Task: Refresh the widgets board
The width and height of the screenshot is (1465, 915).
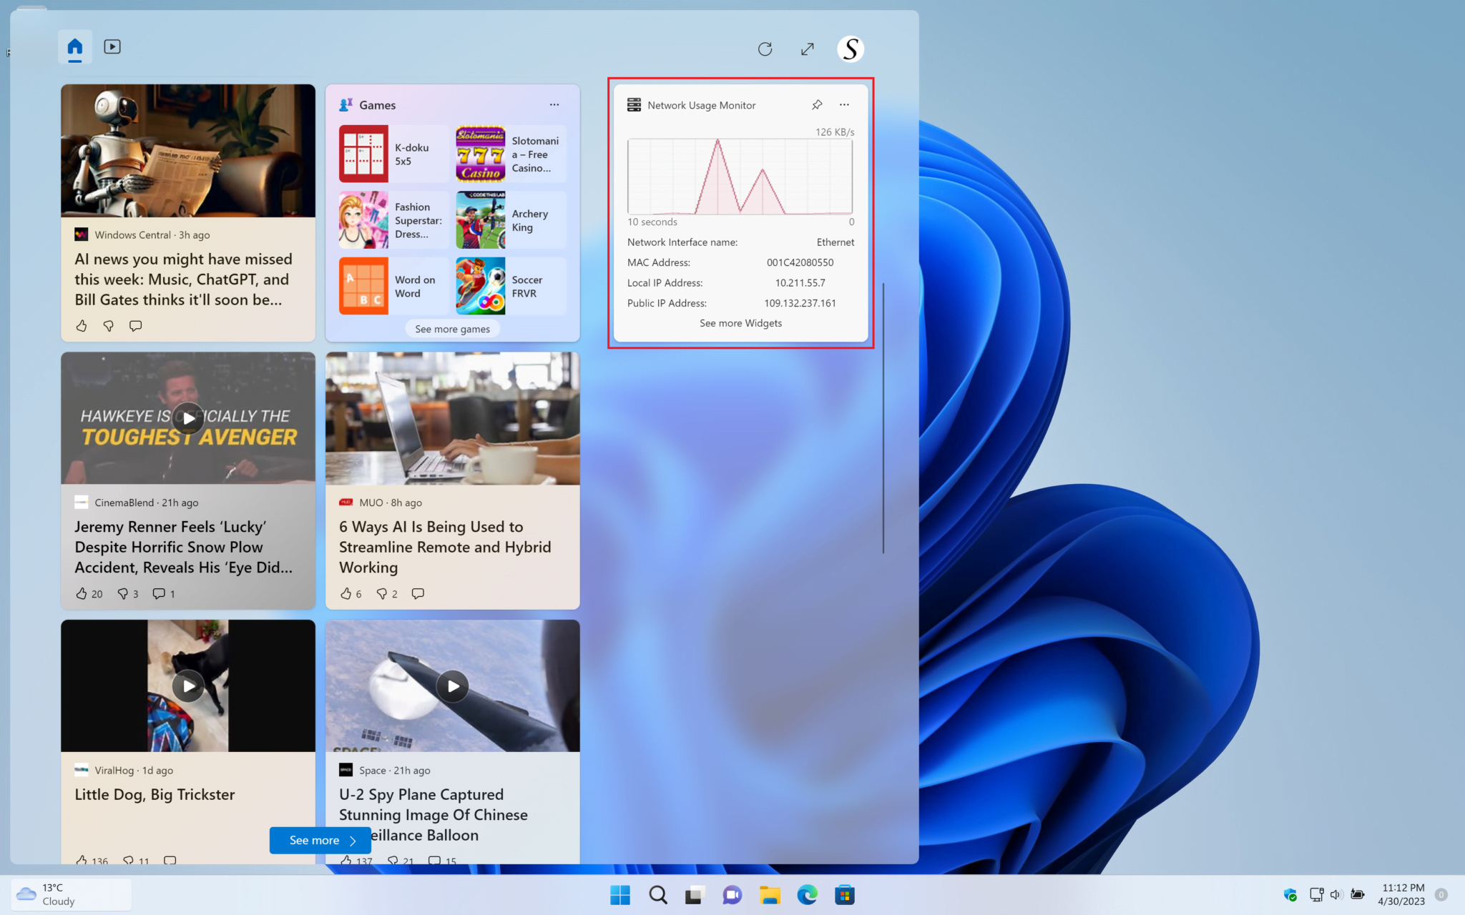Action: tap(765, 49)
